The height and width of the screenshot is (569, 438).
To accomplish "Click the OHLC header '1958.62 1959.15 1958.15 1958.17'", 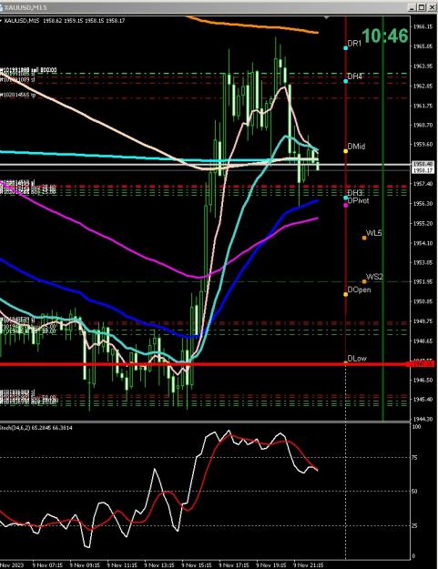I will coord(84,21).
